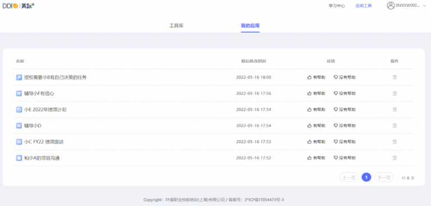431x206 pixels.
Task: Delete 小C FY22 绩效面谈 with trash icon
Action: coord(395,142)
